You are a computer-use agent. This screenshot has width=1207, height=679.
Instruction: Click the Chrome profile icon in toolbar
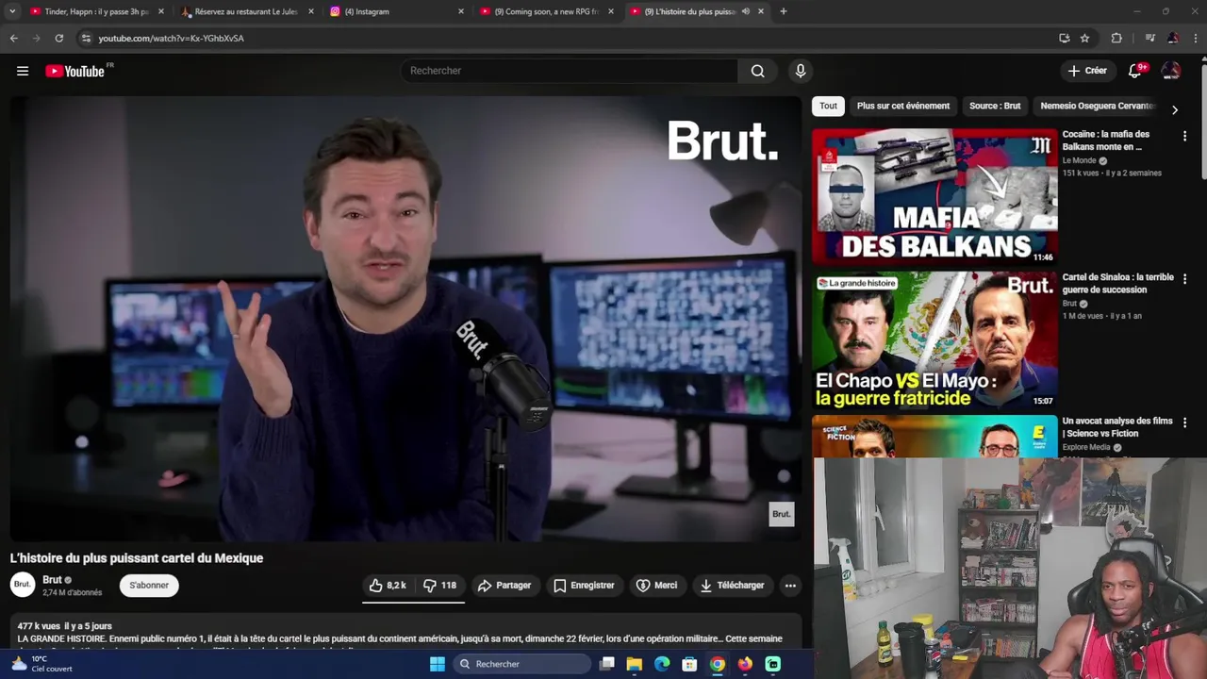coord(1172,38)
